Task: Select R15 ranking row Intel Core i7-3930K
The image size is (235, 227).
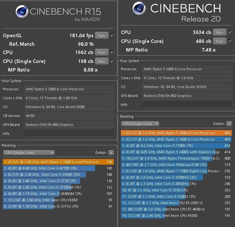Action: (x=58, y=175)
